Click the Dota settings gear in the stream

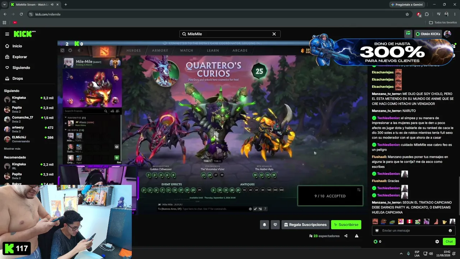pyautogui.click(x=70, y=50)
